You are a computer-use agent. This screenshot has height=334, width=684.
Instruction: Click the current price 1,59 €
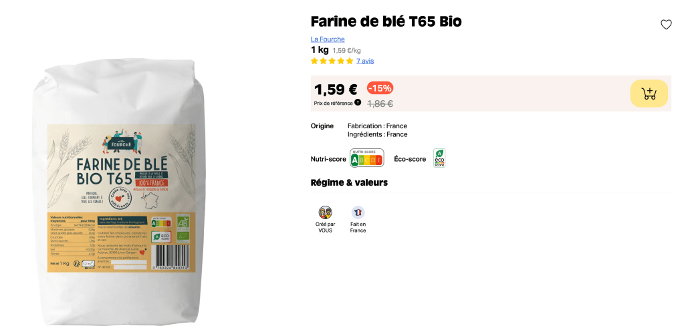(x=336, y=90)
